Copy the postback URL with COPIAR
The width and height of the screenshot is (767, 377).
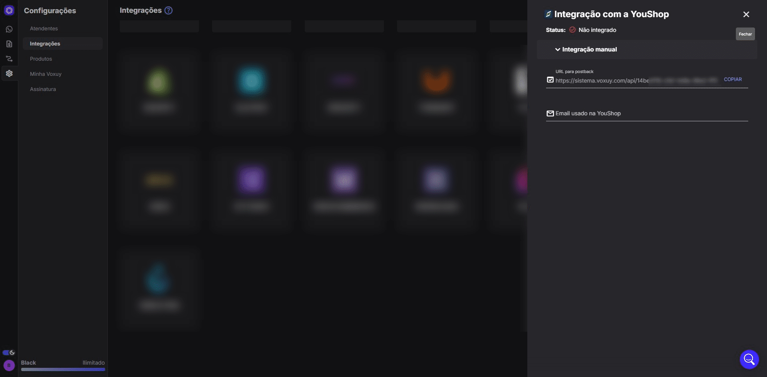[x=733, y=79]
